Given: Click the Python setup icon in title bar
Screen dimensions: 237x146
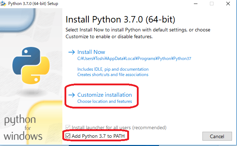Looking at the screenshot, I should 4,4.
